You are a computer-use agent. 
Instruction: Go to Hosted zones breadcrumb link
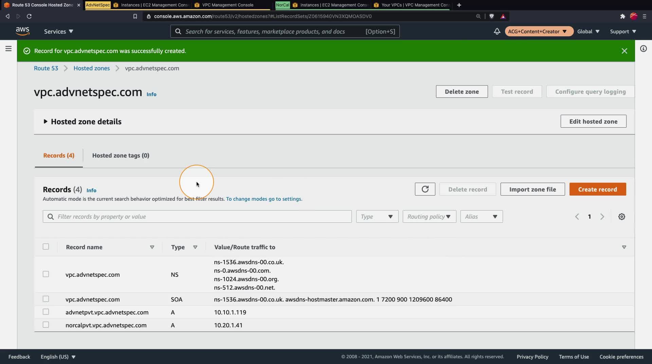point(92,68)
